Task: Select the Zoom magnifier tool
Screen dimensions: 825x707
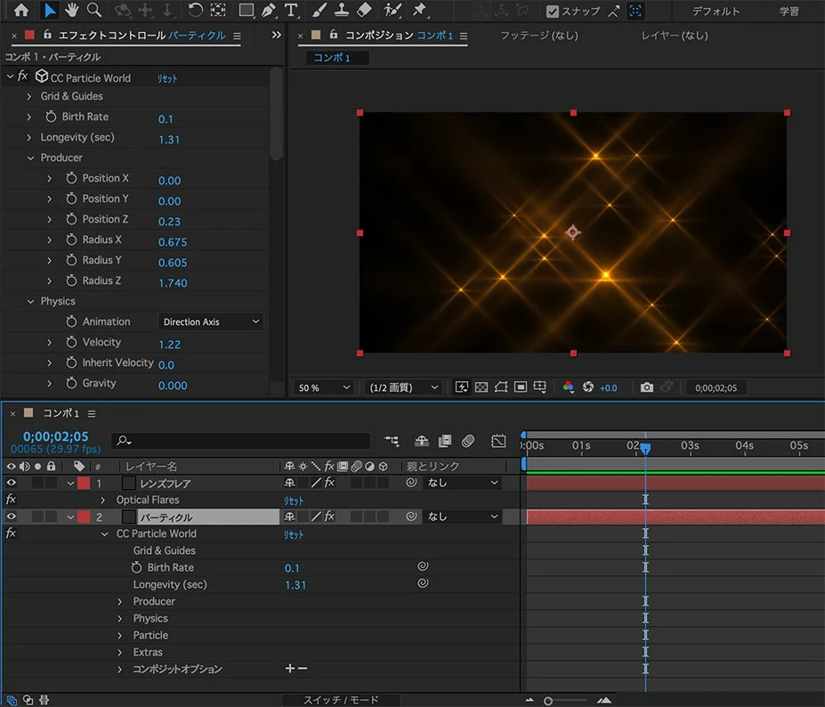Action: tap(93, 11)
